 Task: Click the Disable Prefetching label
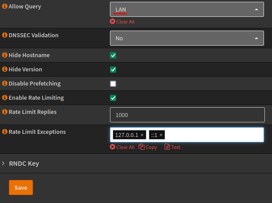click(35, 84)
